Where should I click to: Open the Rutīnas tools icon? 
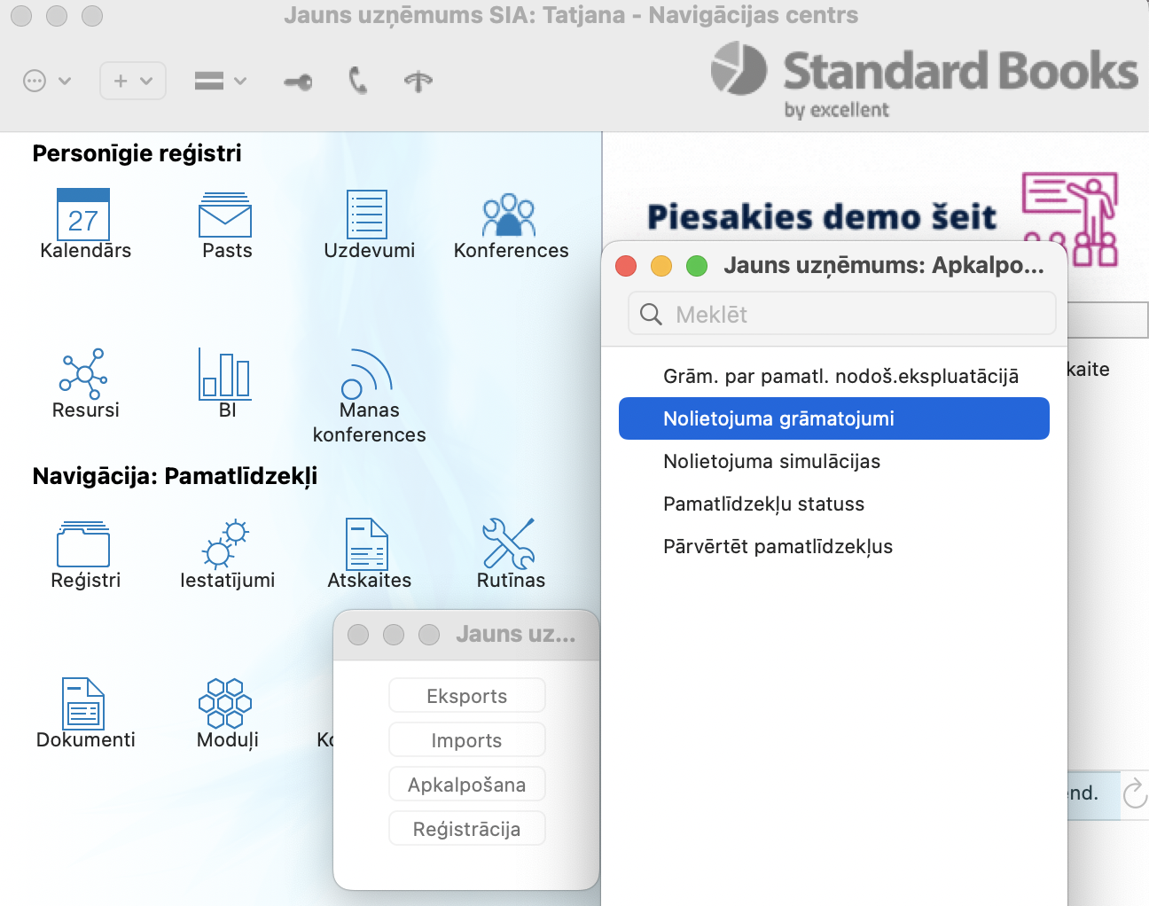509,544
